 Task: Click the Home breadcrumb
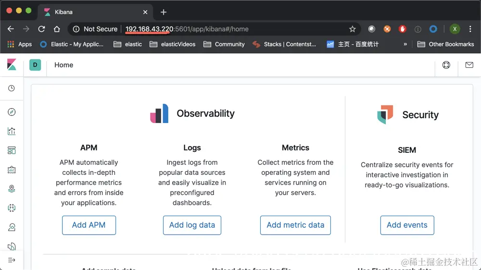(x=64, y=65)
